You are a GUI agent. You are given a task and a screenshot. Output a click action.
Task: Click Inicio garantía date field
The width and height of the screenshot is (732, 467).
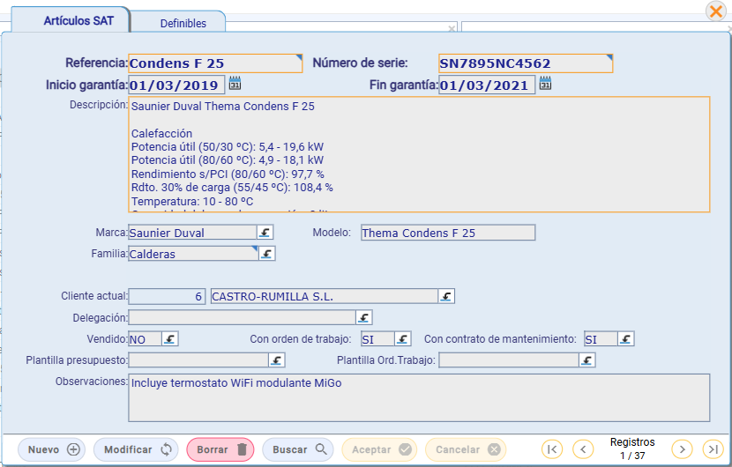pos(176,85)
